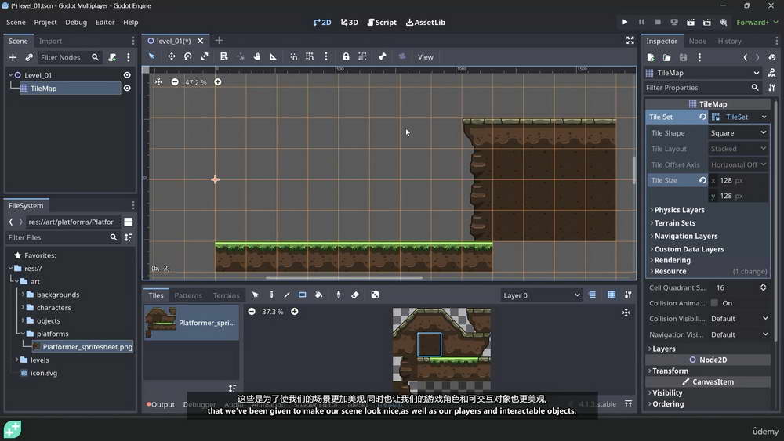Expand the Physics Layers section

679,210
